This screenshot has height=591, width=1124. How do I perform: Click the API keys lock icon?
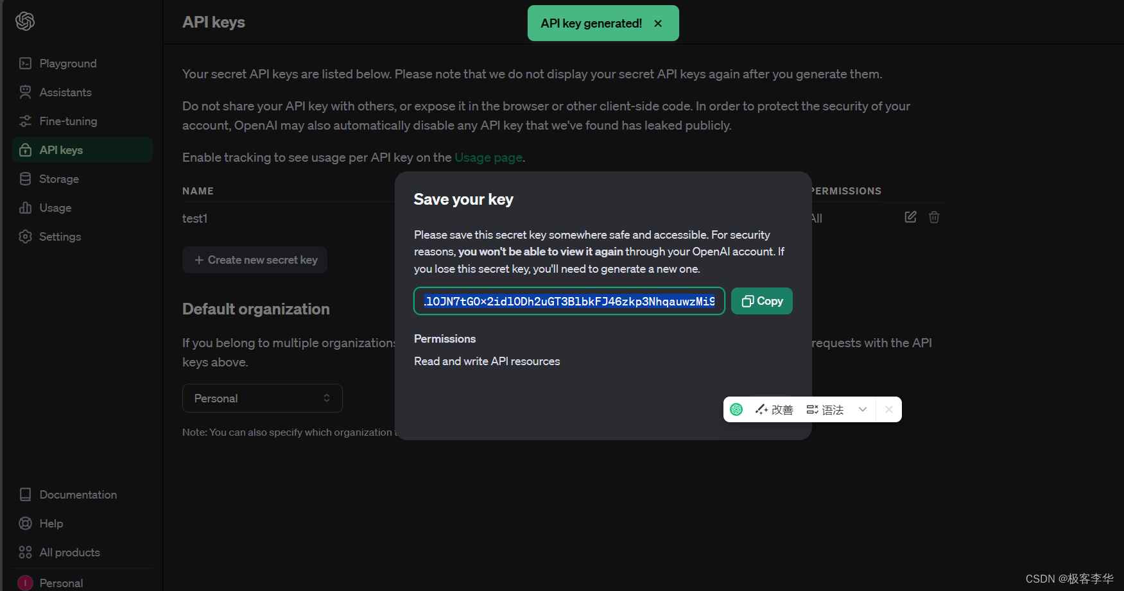(x=26, y=150)
